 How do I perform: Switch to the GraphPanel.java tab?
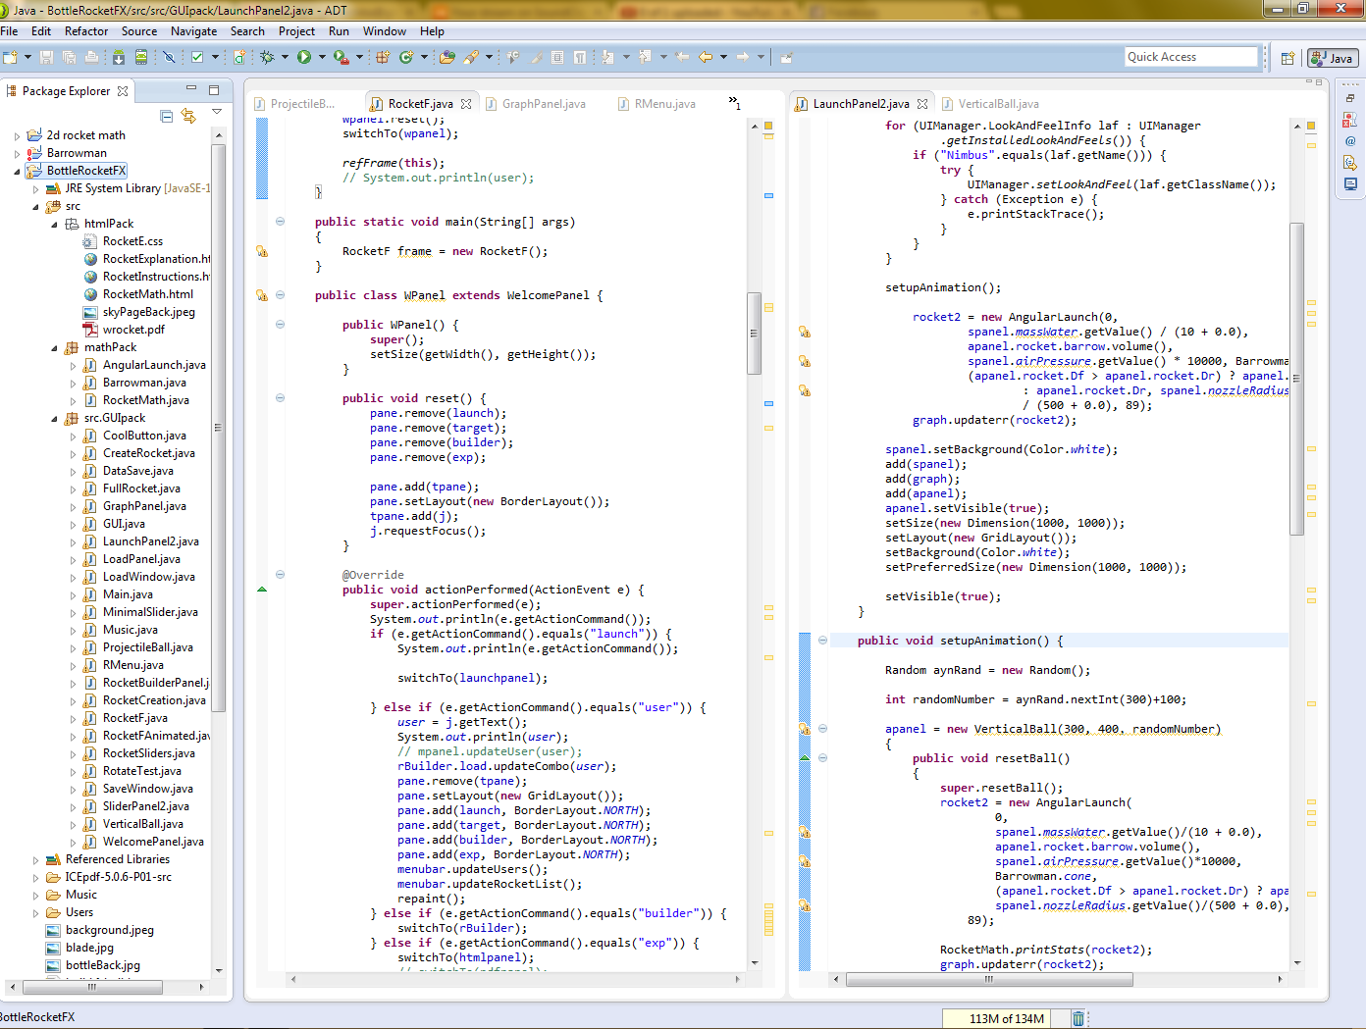pyautogui.click(x=543, y=104)
